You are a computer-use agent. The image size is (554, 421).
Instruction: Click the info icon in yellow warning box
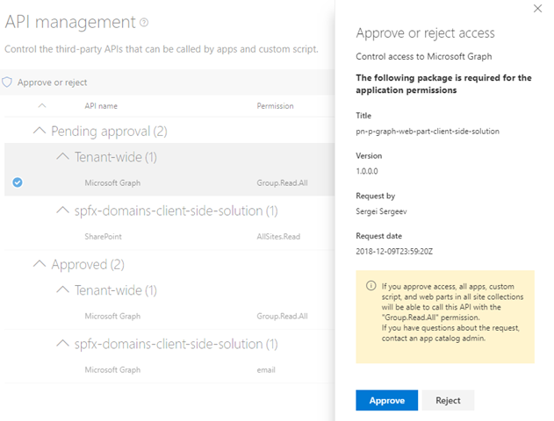[369, 286]
